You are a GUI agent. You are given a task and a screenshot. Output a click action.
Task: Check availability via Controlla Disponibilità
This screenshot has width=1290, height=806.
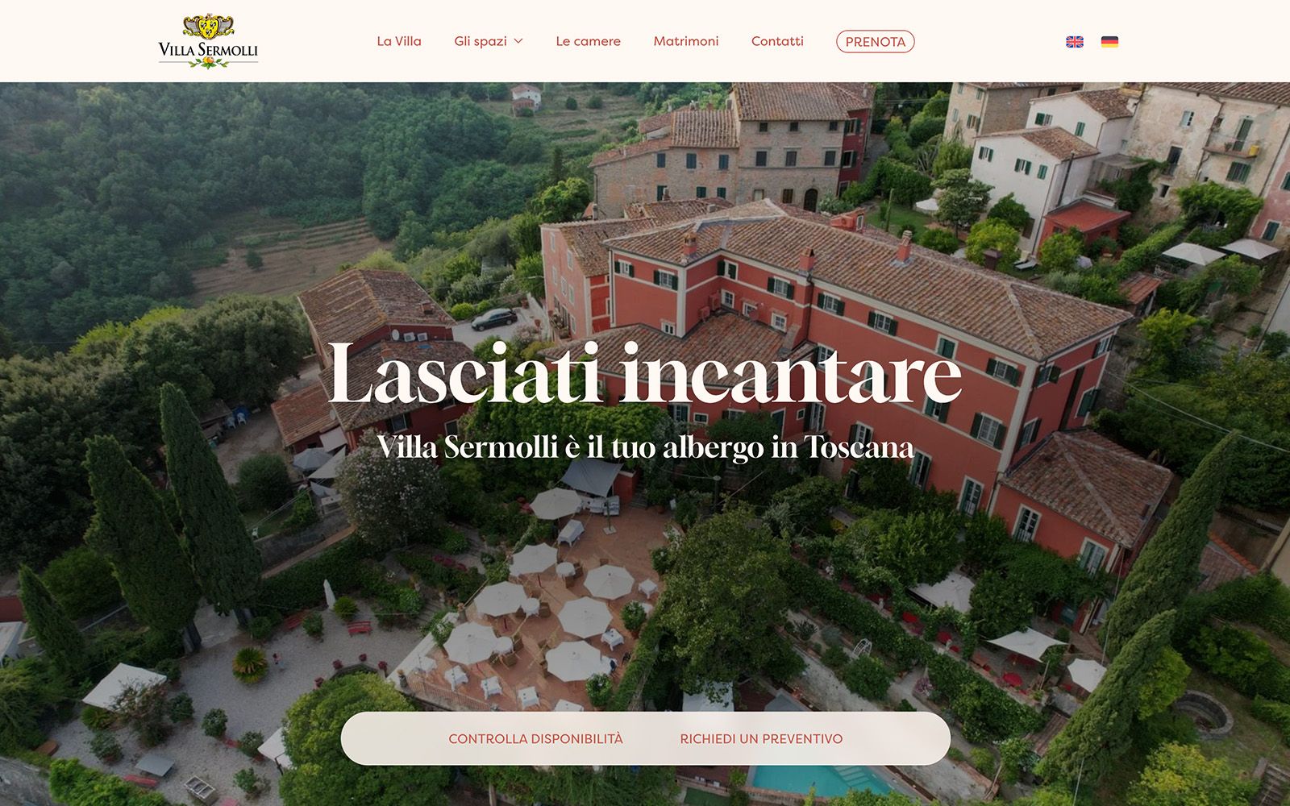coord(535,738)
